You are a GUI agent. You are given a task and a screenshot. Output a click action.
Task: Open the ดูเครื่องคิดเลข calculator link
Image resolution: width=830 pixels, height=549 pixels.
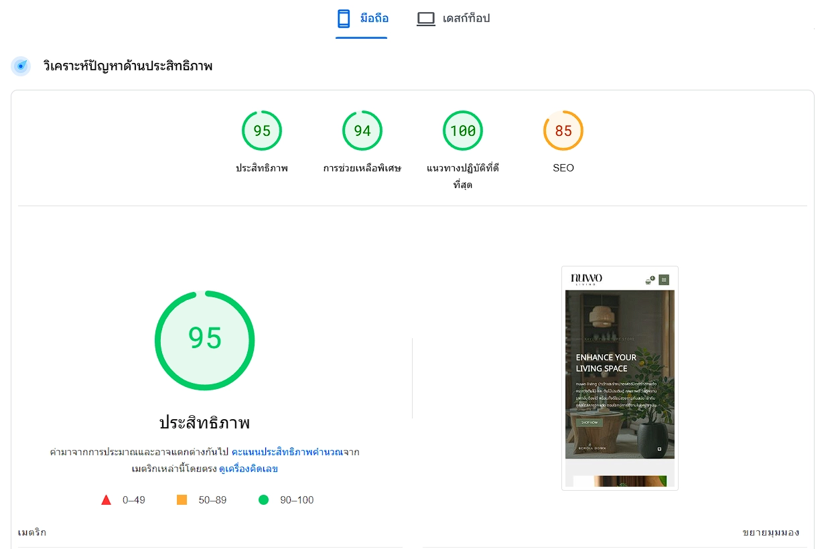click(249, 469)
